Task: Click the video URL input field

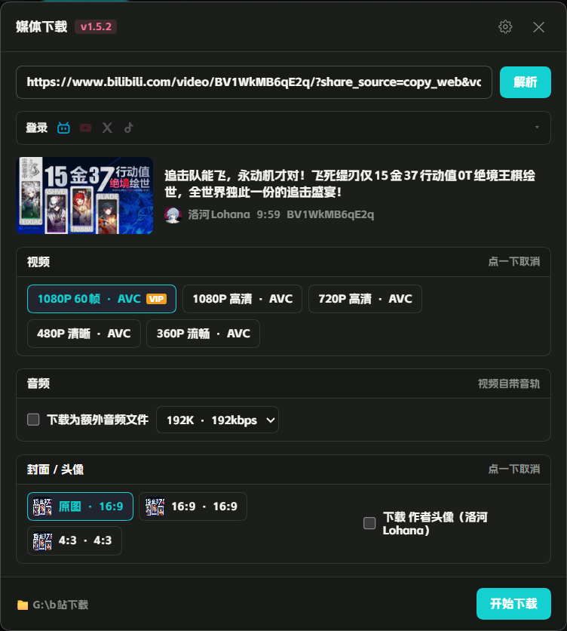Action: (254, 82)
